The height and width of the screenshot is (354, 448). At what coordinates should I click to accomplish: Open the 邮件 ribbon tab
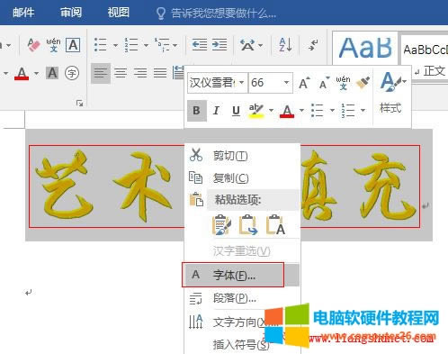[x=23, y=13]
